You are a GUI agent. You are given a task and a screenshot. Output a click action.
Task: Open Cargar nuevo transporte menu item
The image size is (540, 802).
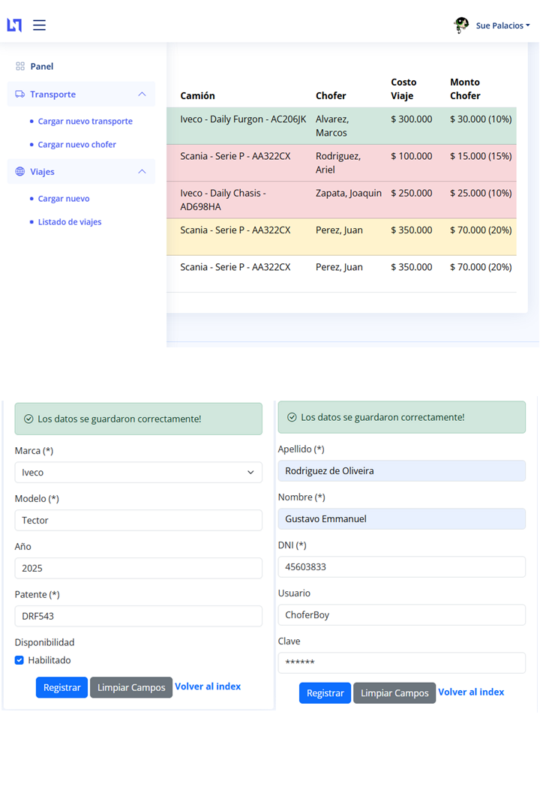point(85,122)
